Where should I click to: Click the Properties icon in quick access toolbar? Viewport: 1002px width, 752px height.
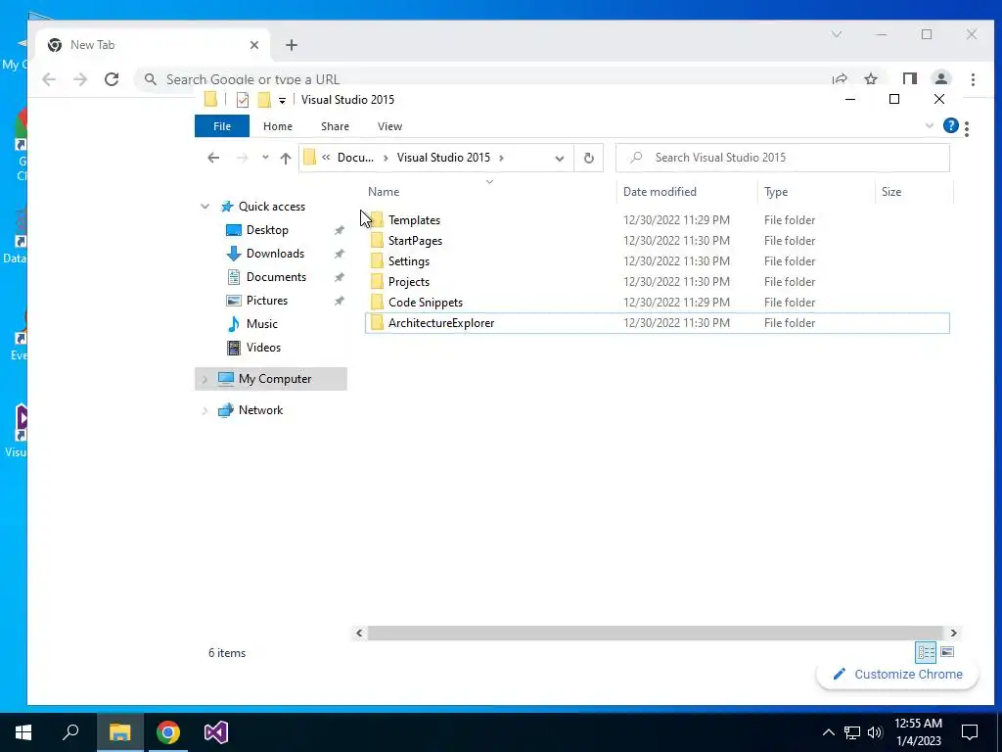[243, 100]
